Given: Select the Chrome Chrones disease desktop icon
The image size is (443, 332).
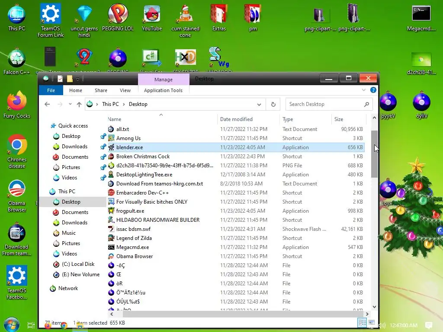Looking at the screenshot, I should (17, 152).
